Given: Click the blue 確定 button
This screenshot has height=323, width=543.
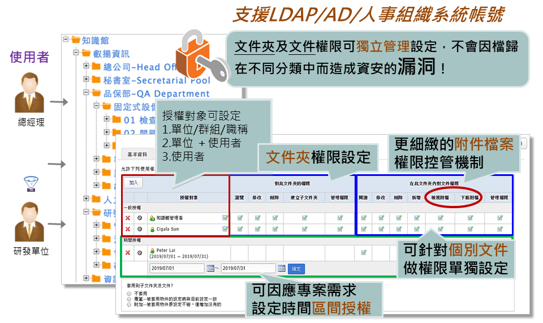Looking at the screenshot, I should click(x=296, y=269).
